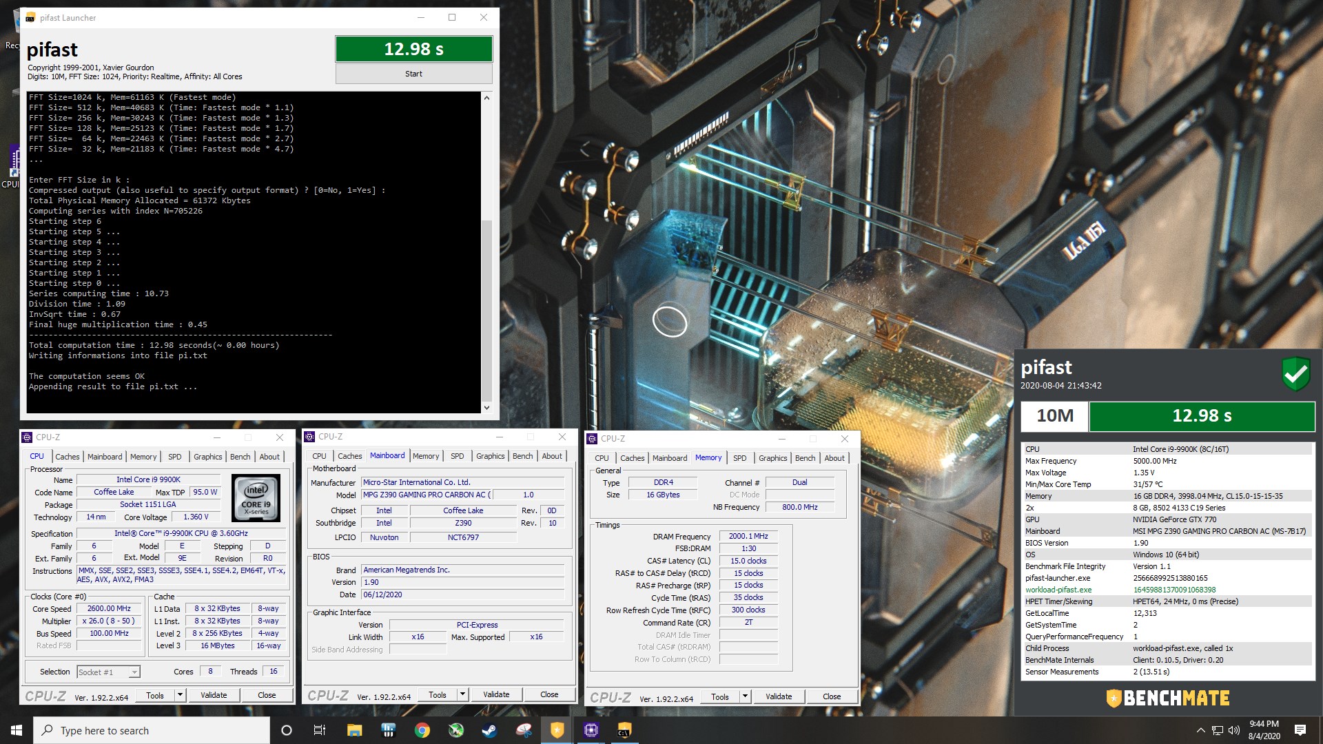Launch Steam from the taskbar
This screenshot has width=1323, height=744.
click(x=489, y=730)
